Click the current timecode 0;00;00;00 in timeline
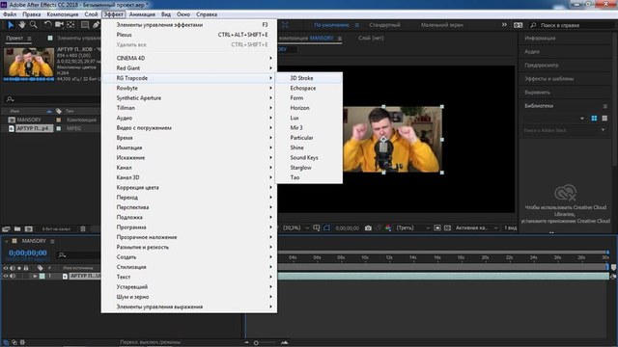 (28, 253)
